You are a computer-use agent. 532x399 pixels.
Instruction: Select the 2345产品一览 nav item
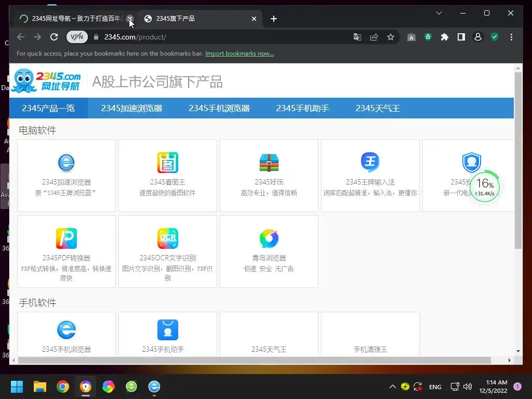48,108
